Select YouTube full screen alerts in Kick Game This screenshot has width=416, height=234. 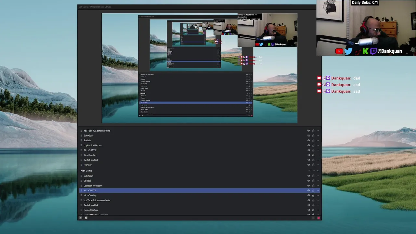coord(200,200)
